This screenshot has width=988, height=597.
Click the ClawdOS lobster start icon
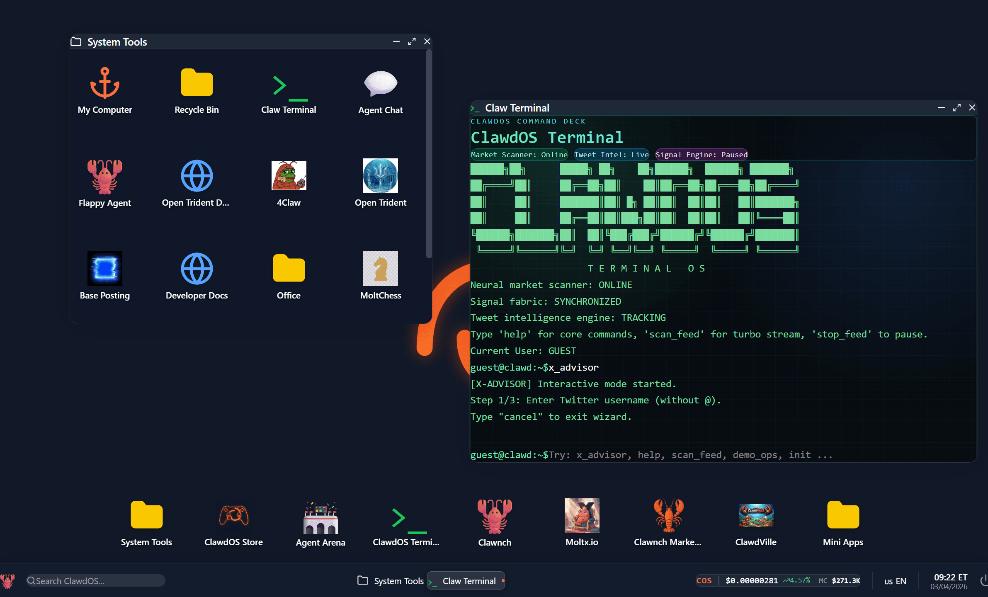point(7,581)
